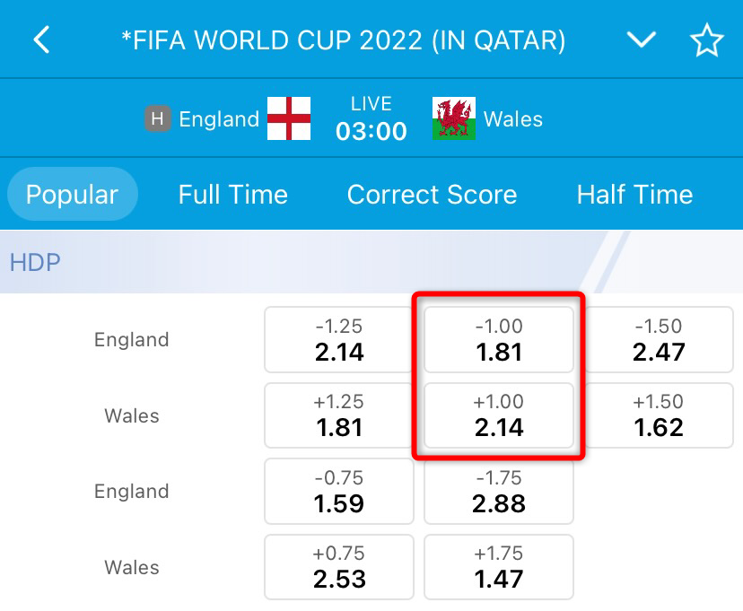The height and width of the screenshot is (611, 743).
Task: Select the Half Time tab
Action: click(x=633, y=195)
